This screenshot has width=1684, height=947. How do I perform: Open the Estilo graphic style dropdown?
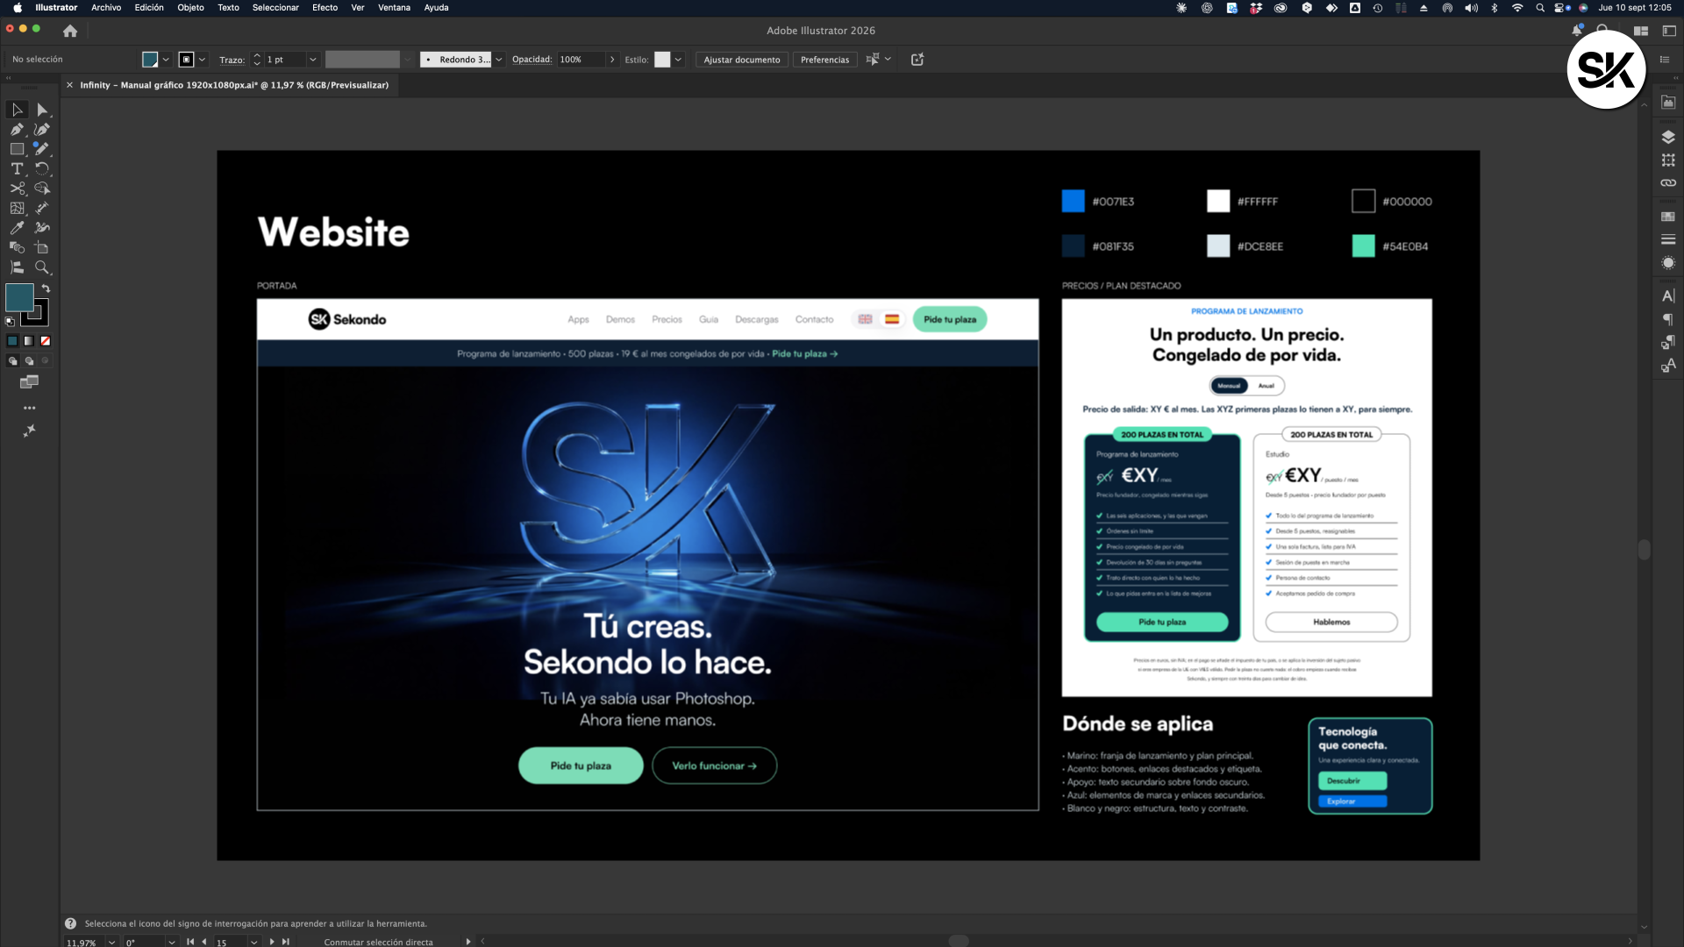678,60
